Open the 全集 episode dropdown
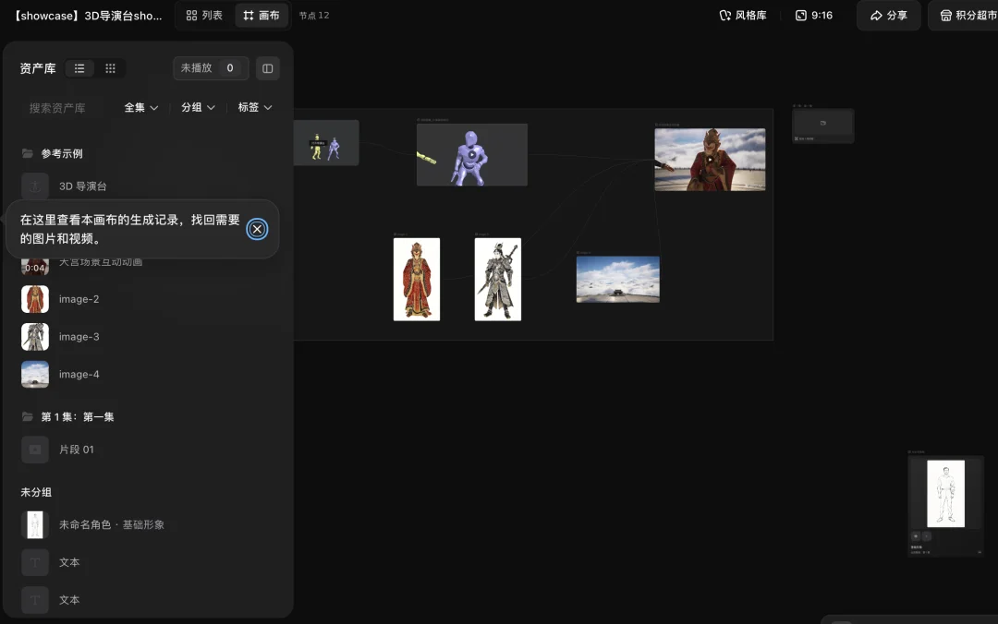Image resolution: width=998 pixels, height=624 pixels. (141, 107)
